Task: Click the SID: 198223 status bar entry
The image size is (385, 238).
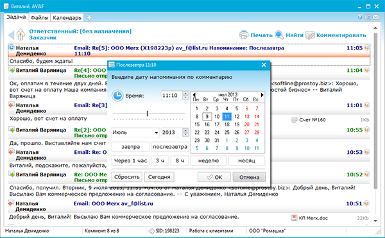Action: pyautogui.click(x=164, y=231)
